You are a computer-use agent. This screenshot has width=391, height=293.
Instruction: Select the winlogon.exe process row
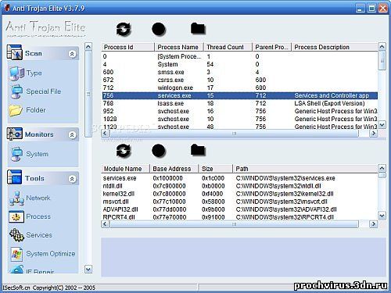pos(239,88)
